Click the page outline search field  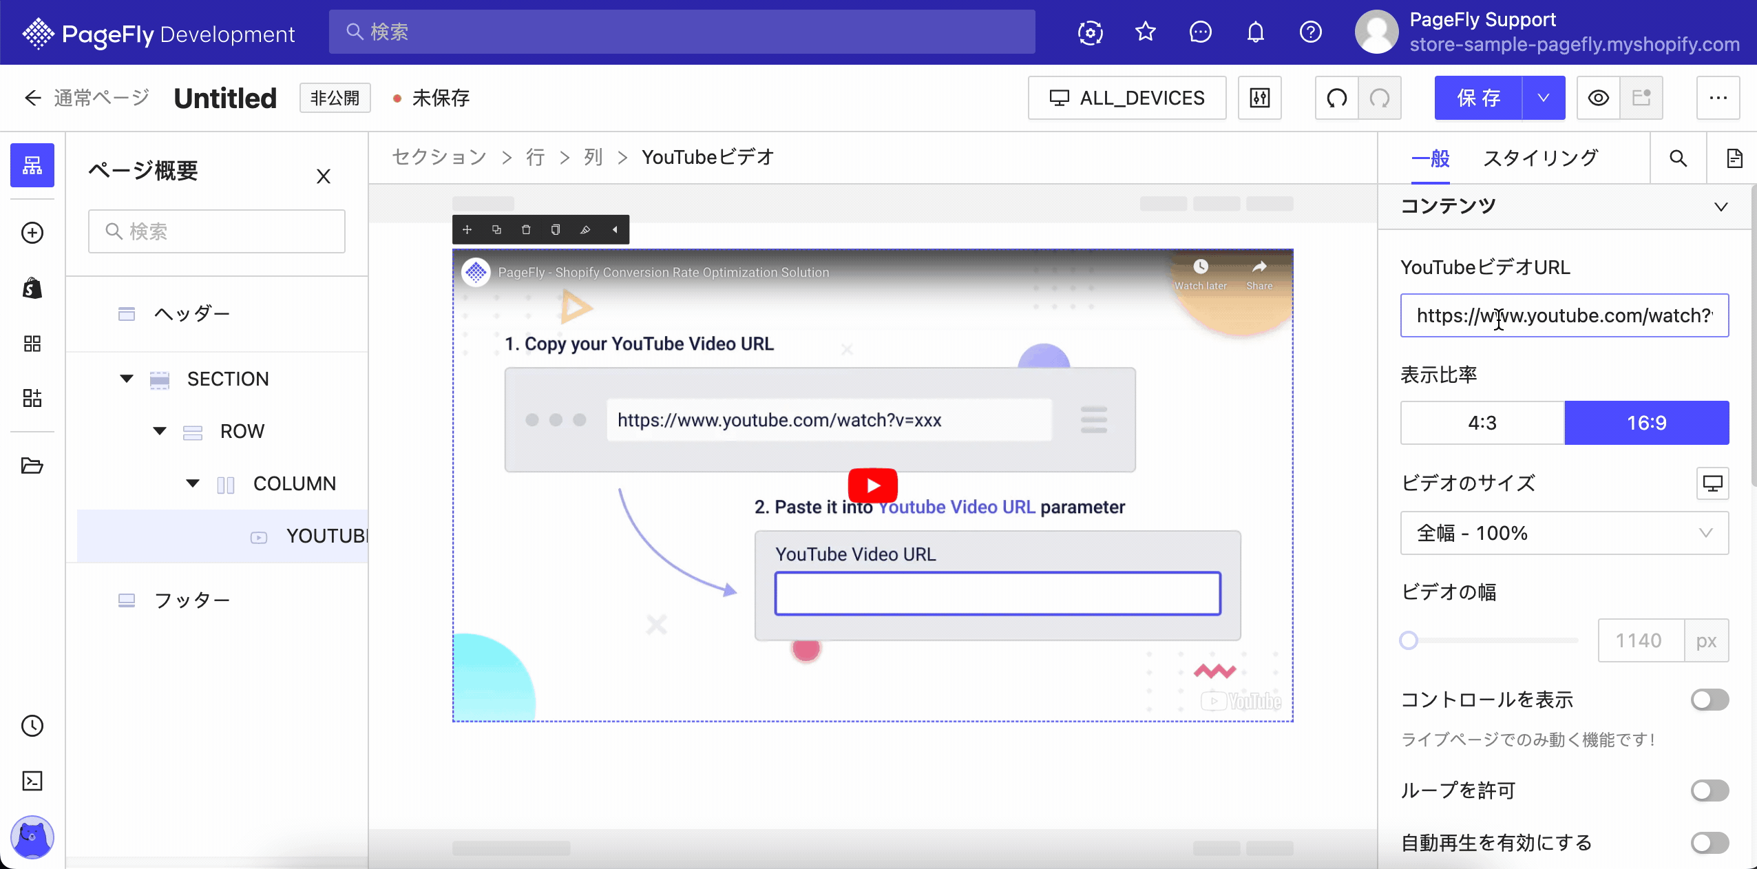click(217, 231)
